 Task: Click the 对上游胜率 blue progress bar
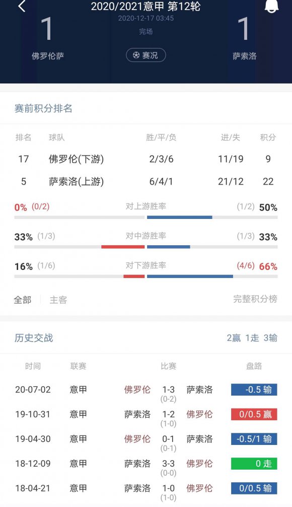(x=179, y=217)
